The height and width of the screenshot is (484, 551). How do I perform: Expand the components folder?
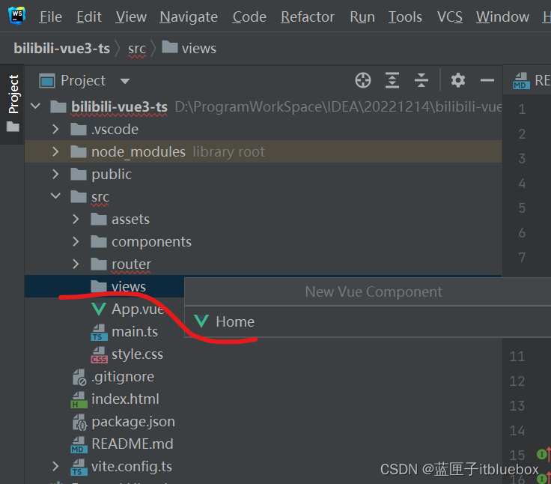click(76, 242)
